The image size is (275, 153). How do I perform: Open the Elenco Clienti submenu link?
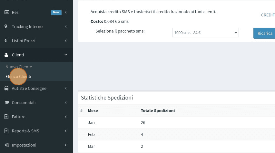[18, 76]
